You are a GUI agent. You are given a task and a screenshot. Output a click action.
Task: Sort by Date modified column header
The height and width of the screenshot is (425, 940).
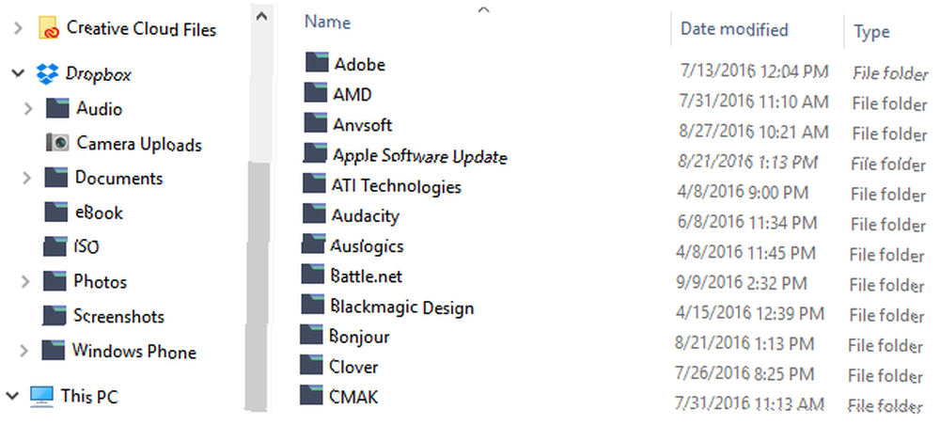(x=734, y=29)
